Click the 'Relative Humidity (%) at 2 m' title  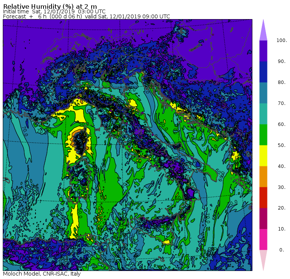click(x=50, y=6)
